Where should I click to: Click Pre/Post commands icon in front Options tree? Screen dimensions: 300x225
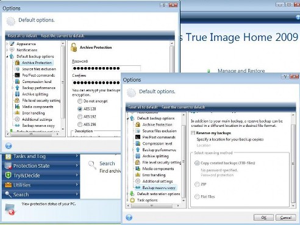tap(138, 137)
